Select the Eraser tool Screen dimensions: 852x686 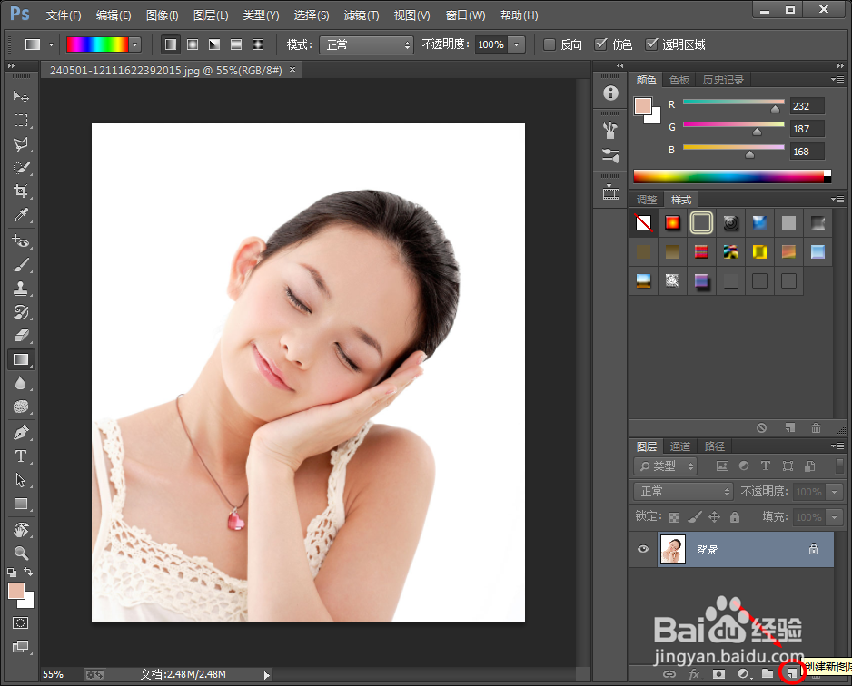pos(20,334)
